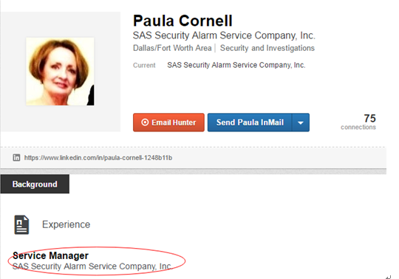Click the Paula Cornell name heading

click(183, 21)
